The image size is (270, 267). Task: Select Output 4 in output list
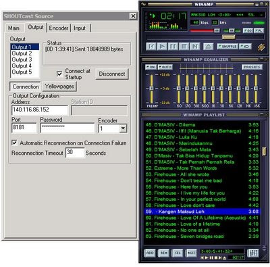point(25,66)
